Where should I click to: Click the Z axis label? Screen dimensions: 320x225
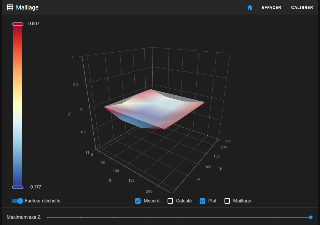(69, 114)
